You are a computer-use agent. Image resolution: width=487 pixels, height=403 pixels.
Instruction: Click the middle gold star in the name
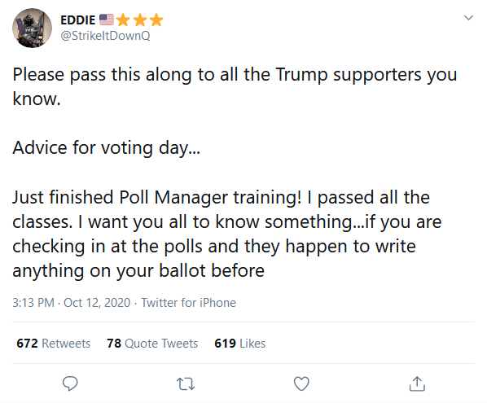tap(140, 20)
